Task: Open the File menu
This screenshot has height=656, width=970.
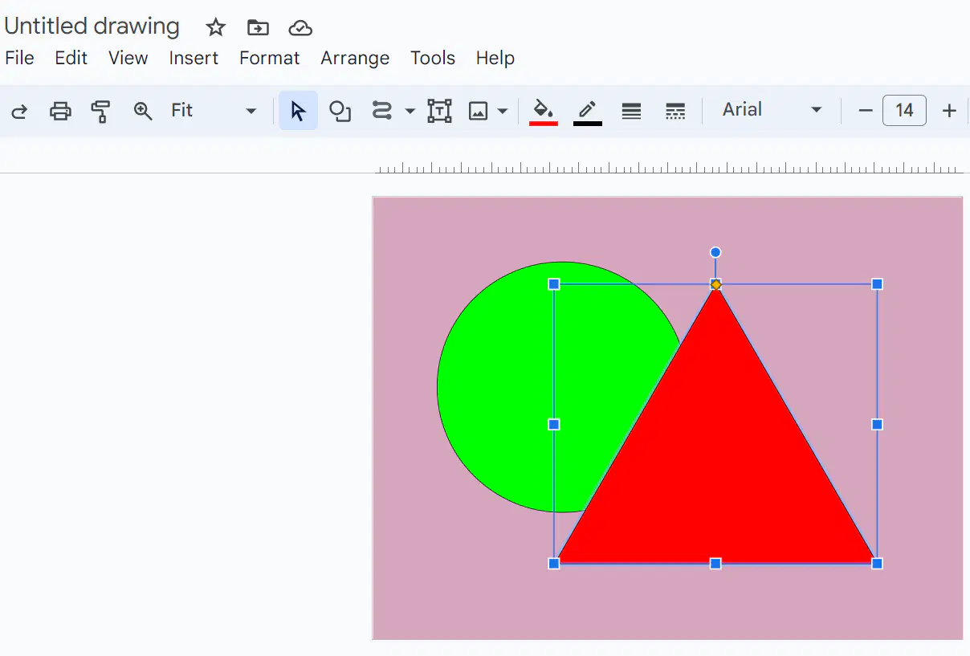Action: coord(19,58)
